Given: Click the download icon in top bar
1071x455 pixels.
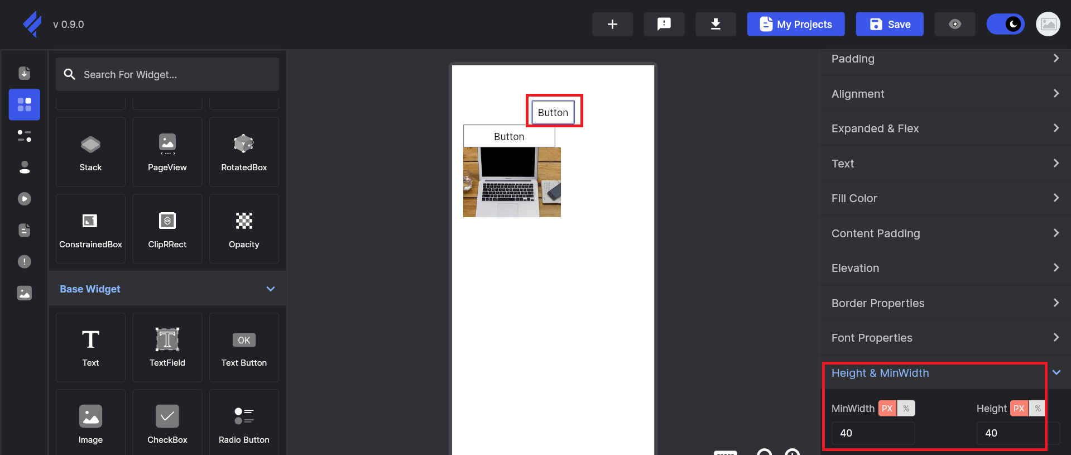Looking at the screenshot, I should click(715, 24).
